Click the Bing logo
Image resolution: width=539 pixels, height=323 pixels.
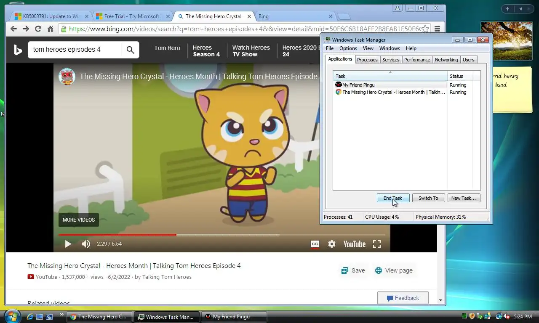coord(18,50)
